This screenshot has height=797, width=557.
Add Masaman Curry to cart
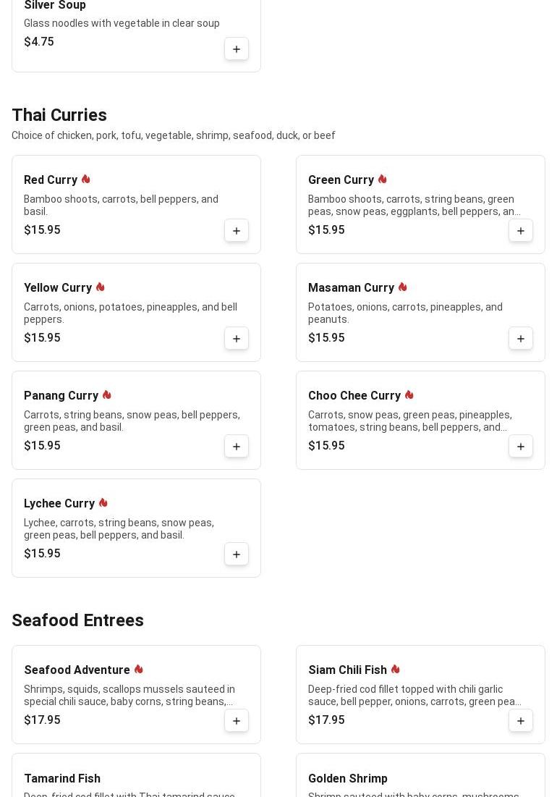(521, 339)
